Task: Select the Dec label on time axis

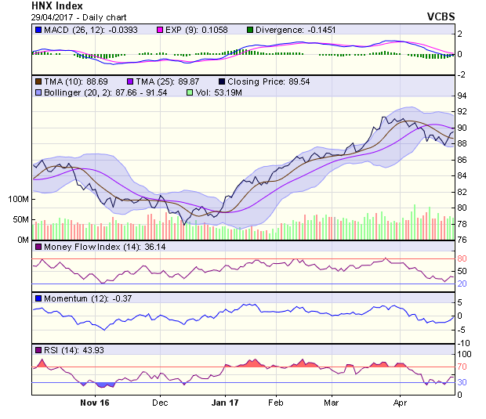Action: click(x=160, y=403)
